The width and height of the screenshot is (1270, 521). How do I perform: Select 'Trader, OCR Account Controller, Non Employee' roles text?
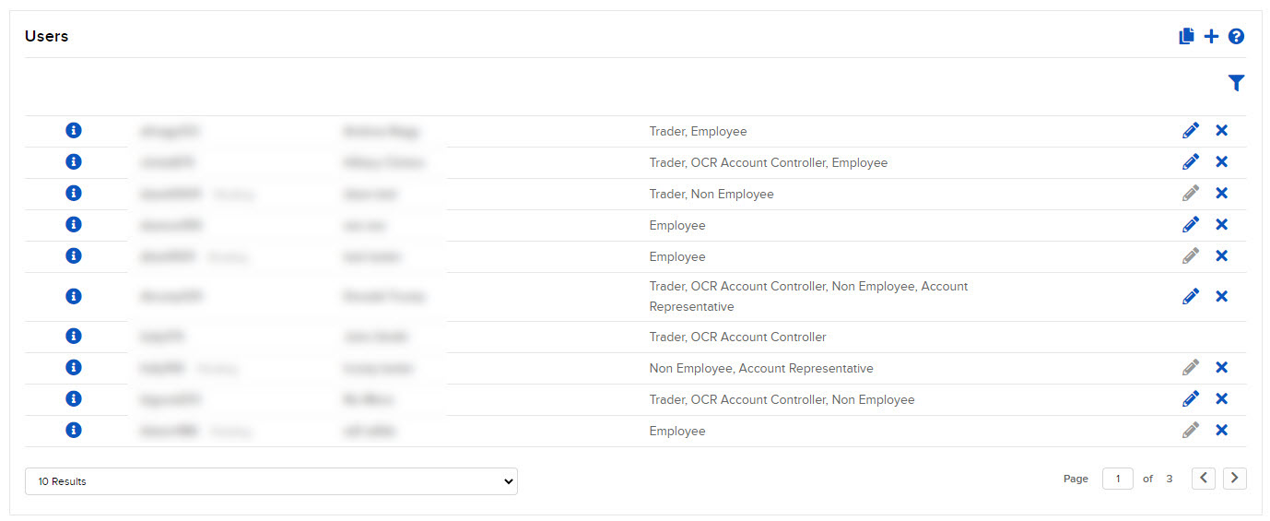click(x=782, y=400)
